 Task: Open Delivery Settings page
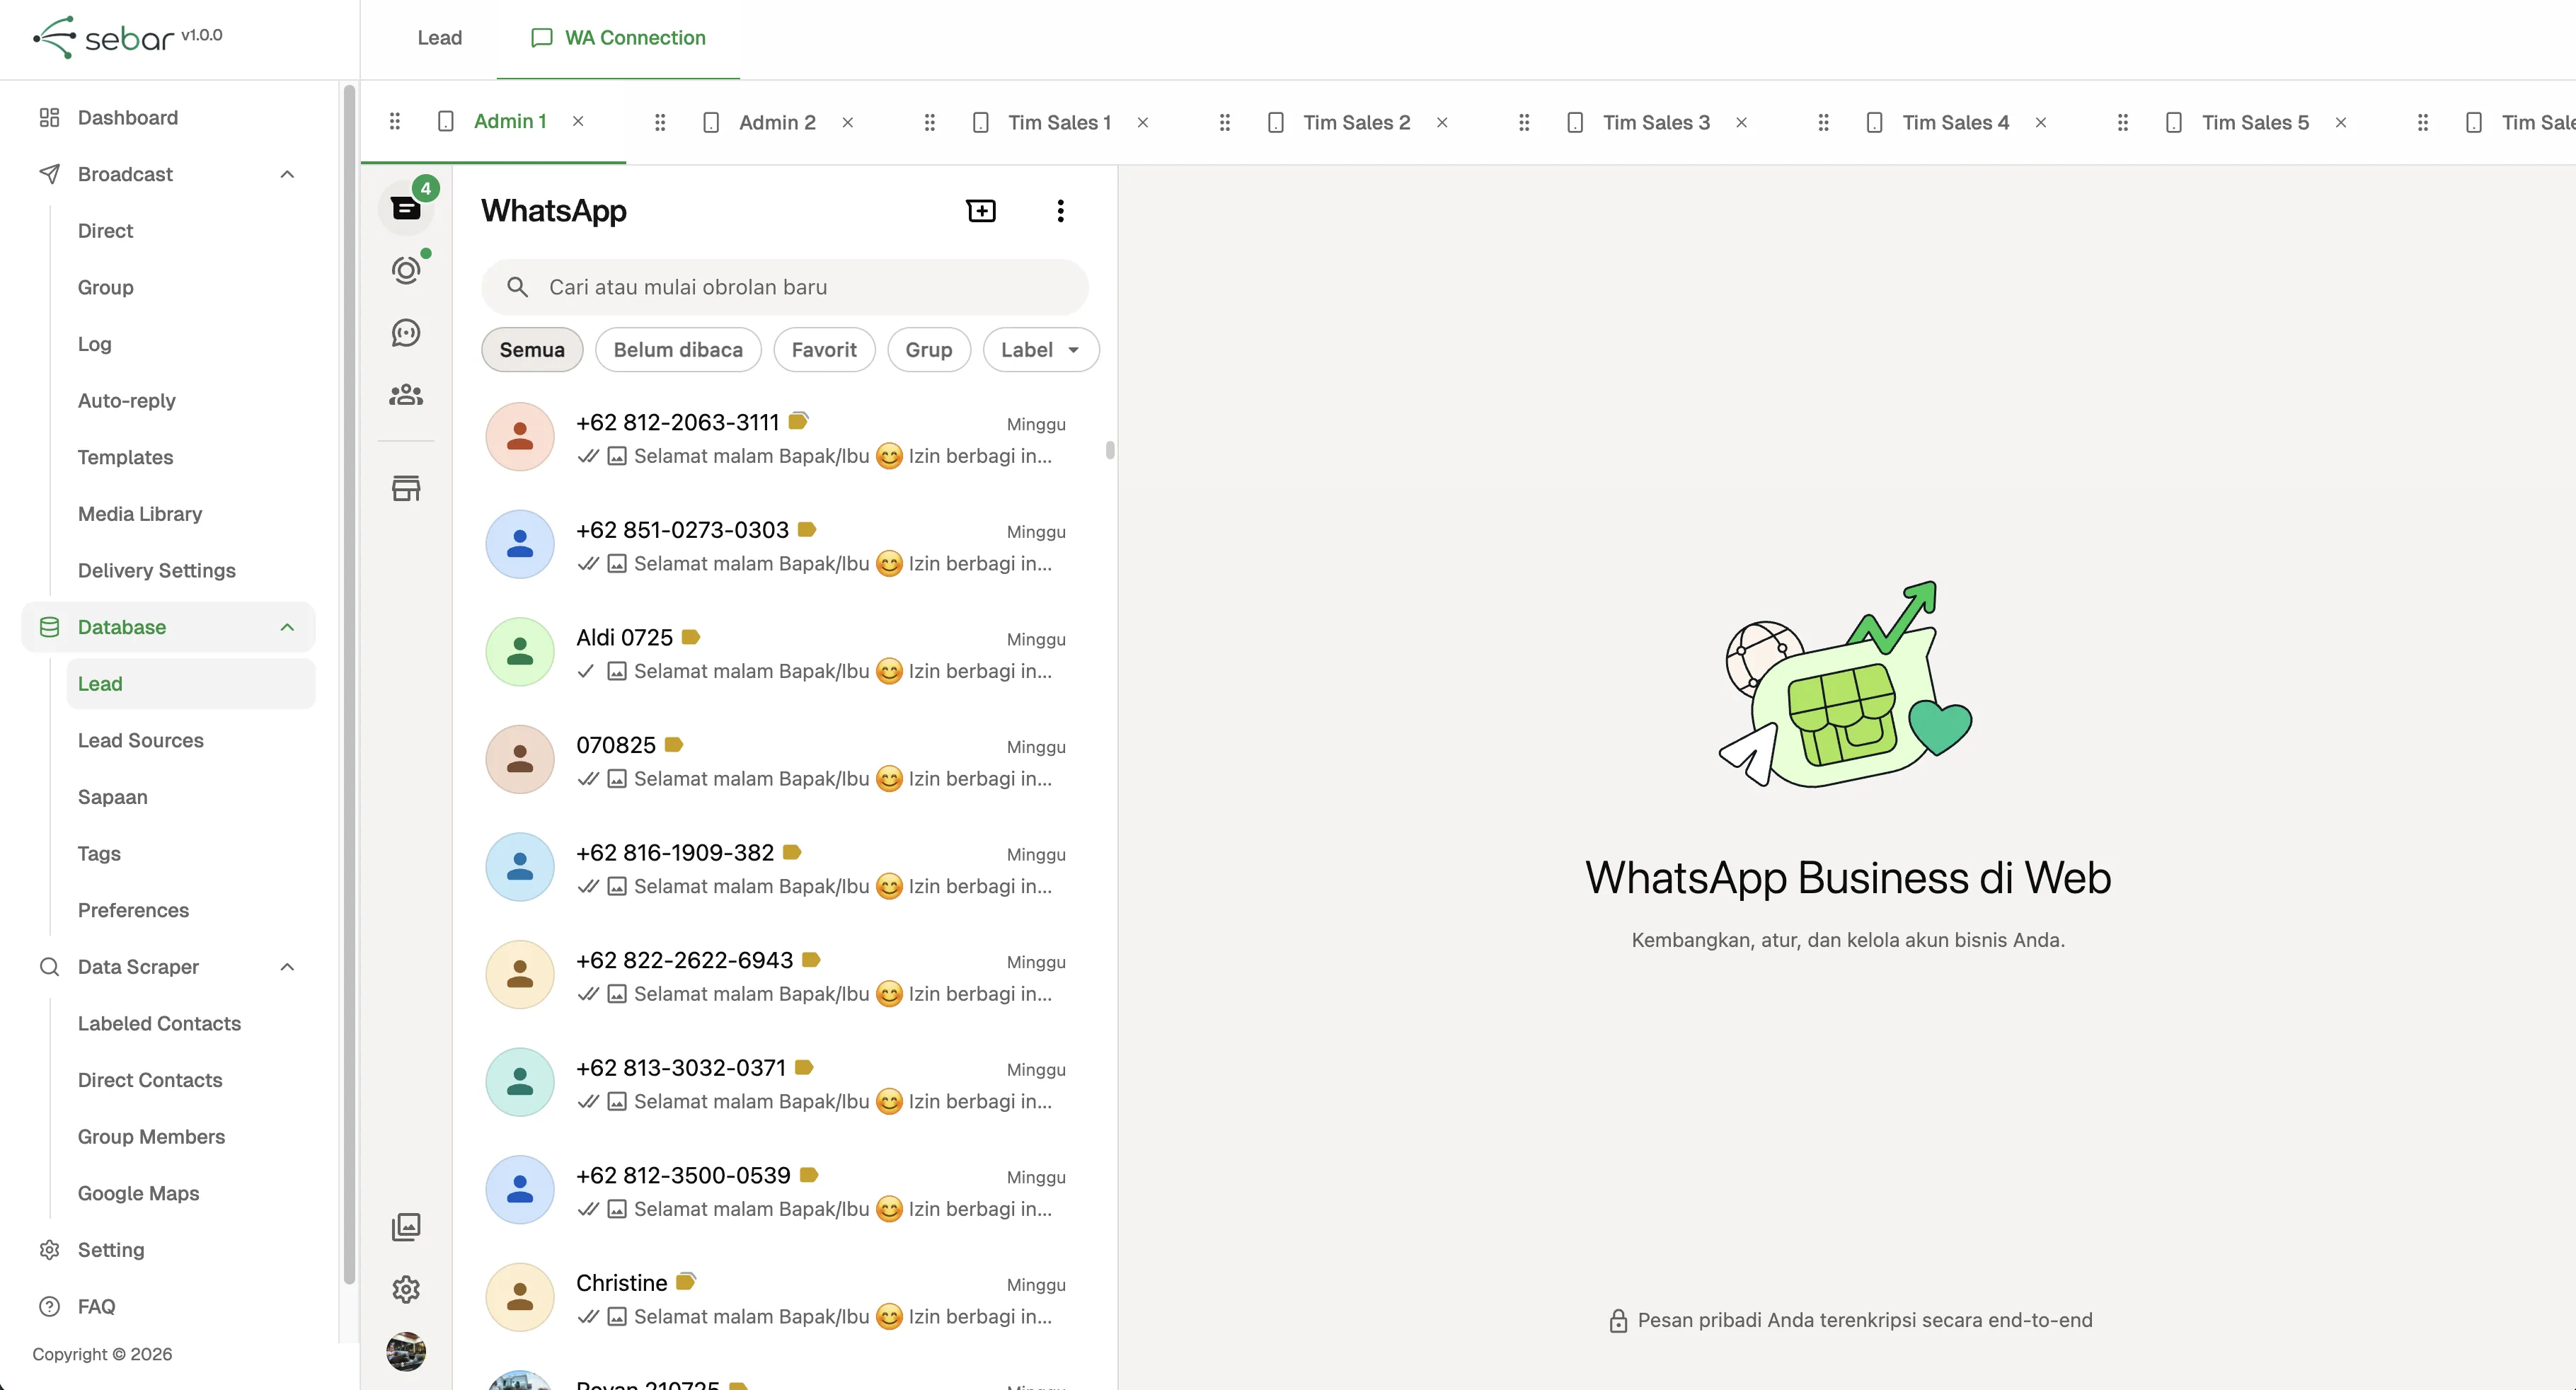pyautogui.click(x=157, y=571)
